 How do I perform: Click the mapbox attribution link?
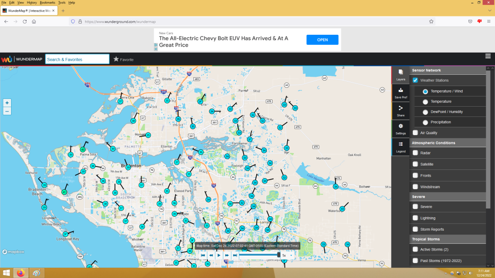point(14,252)
